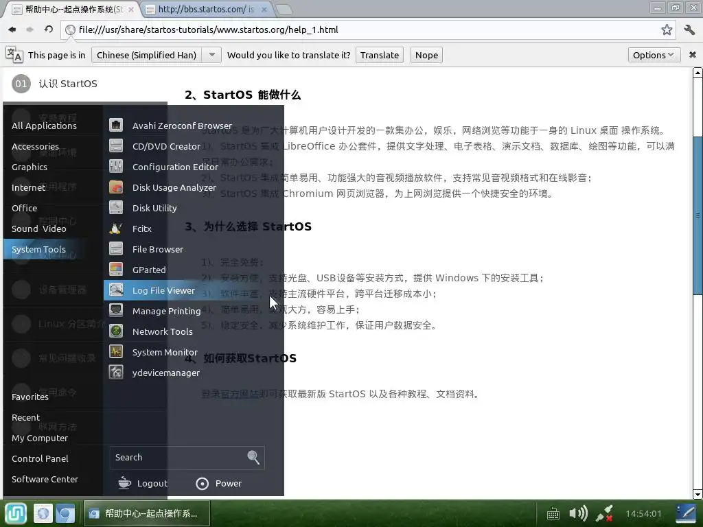703x527 pixels.
Task: Click the address bar URL field
Action: click(368, 30)
